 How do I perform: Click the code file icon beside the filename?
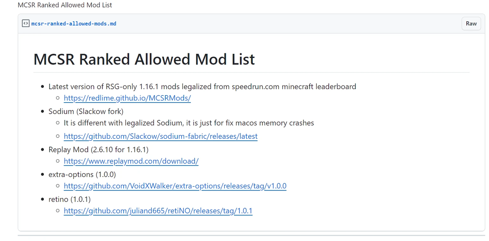tap(25, 23)
